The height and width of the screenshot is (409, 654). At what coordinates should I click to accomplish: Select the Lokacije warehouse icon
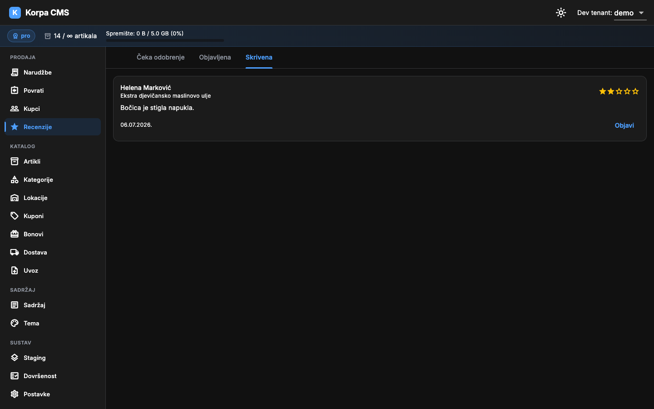click(15, 198)
